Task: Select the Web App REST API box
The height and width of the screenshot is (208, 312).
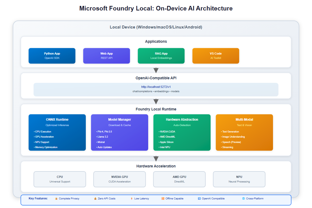Action: (x=107, y=56)
